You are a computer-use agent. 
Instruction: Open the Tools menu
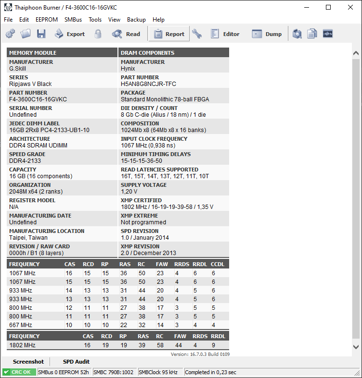click(x=95, y=20)
